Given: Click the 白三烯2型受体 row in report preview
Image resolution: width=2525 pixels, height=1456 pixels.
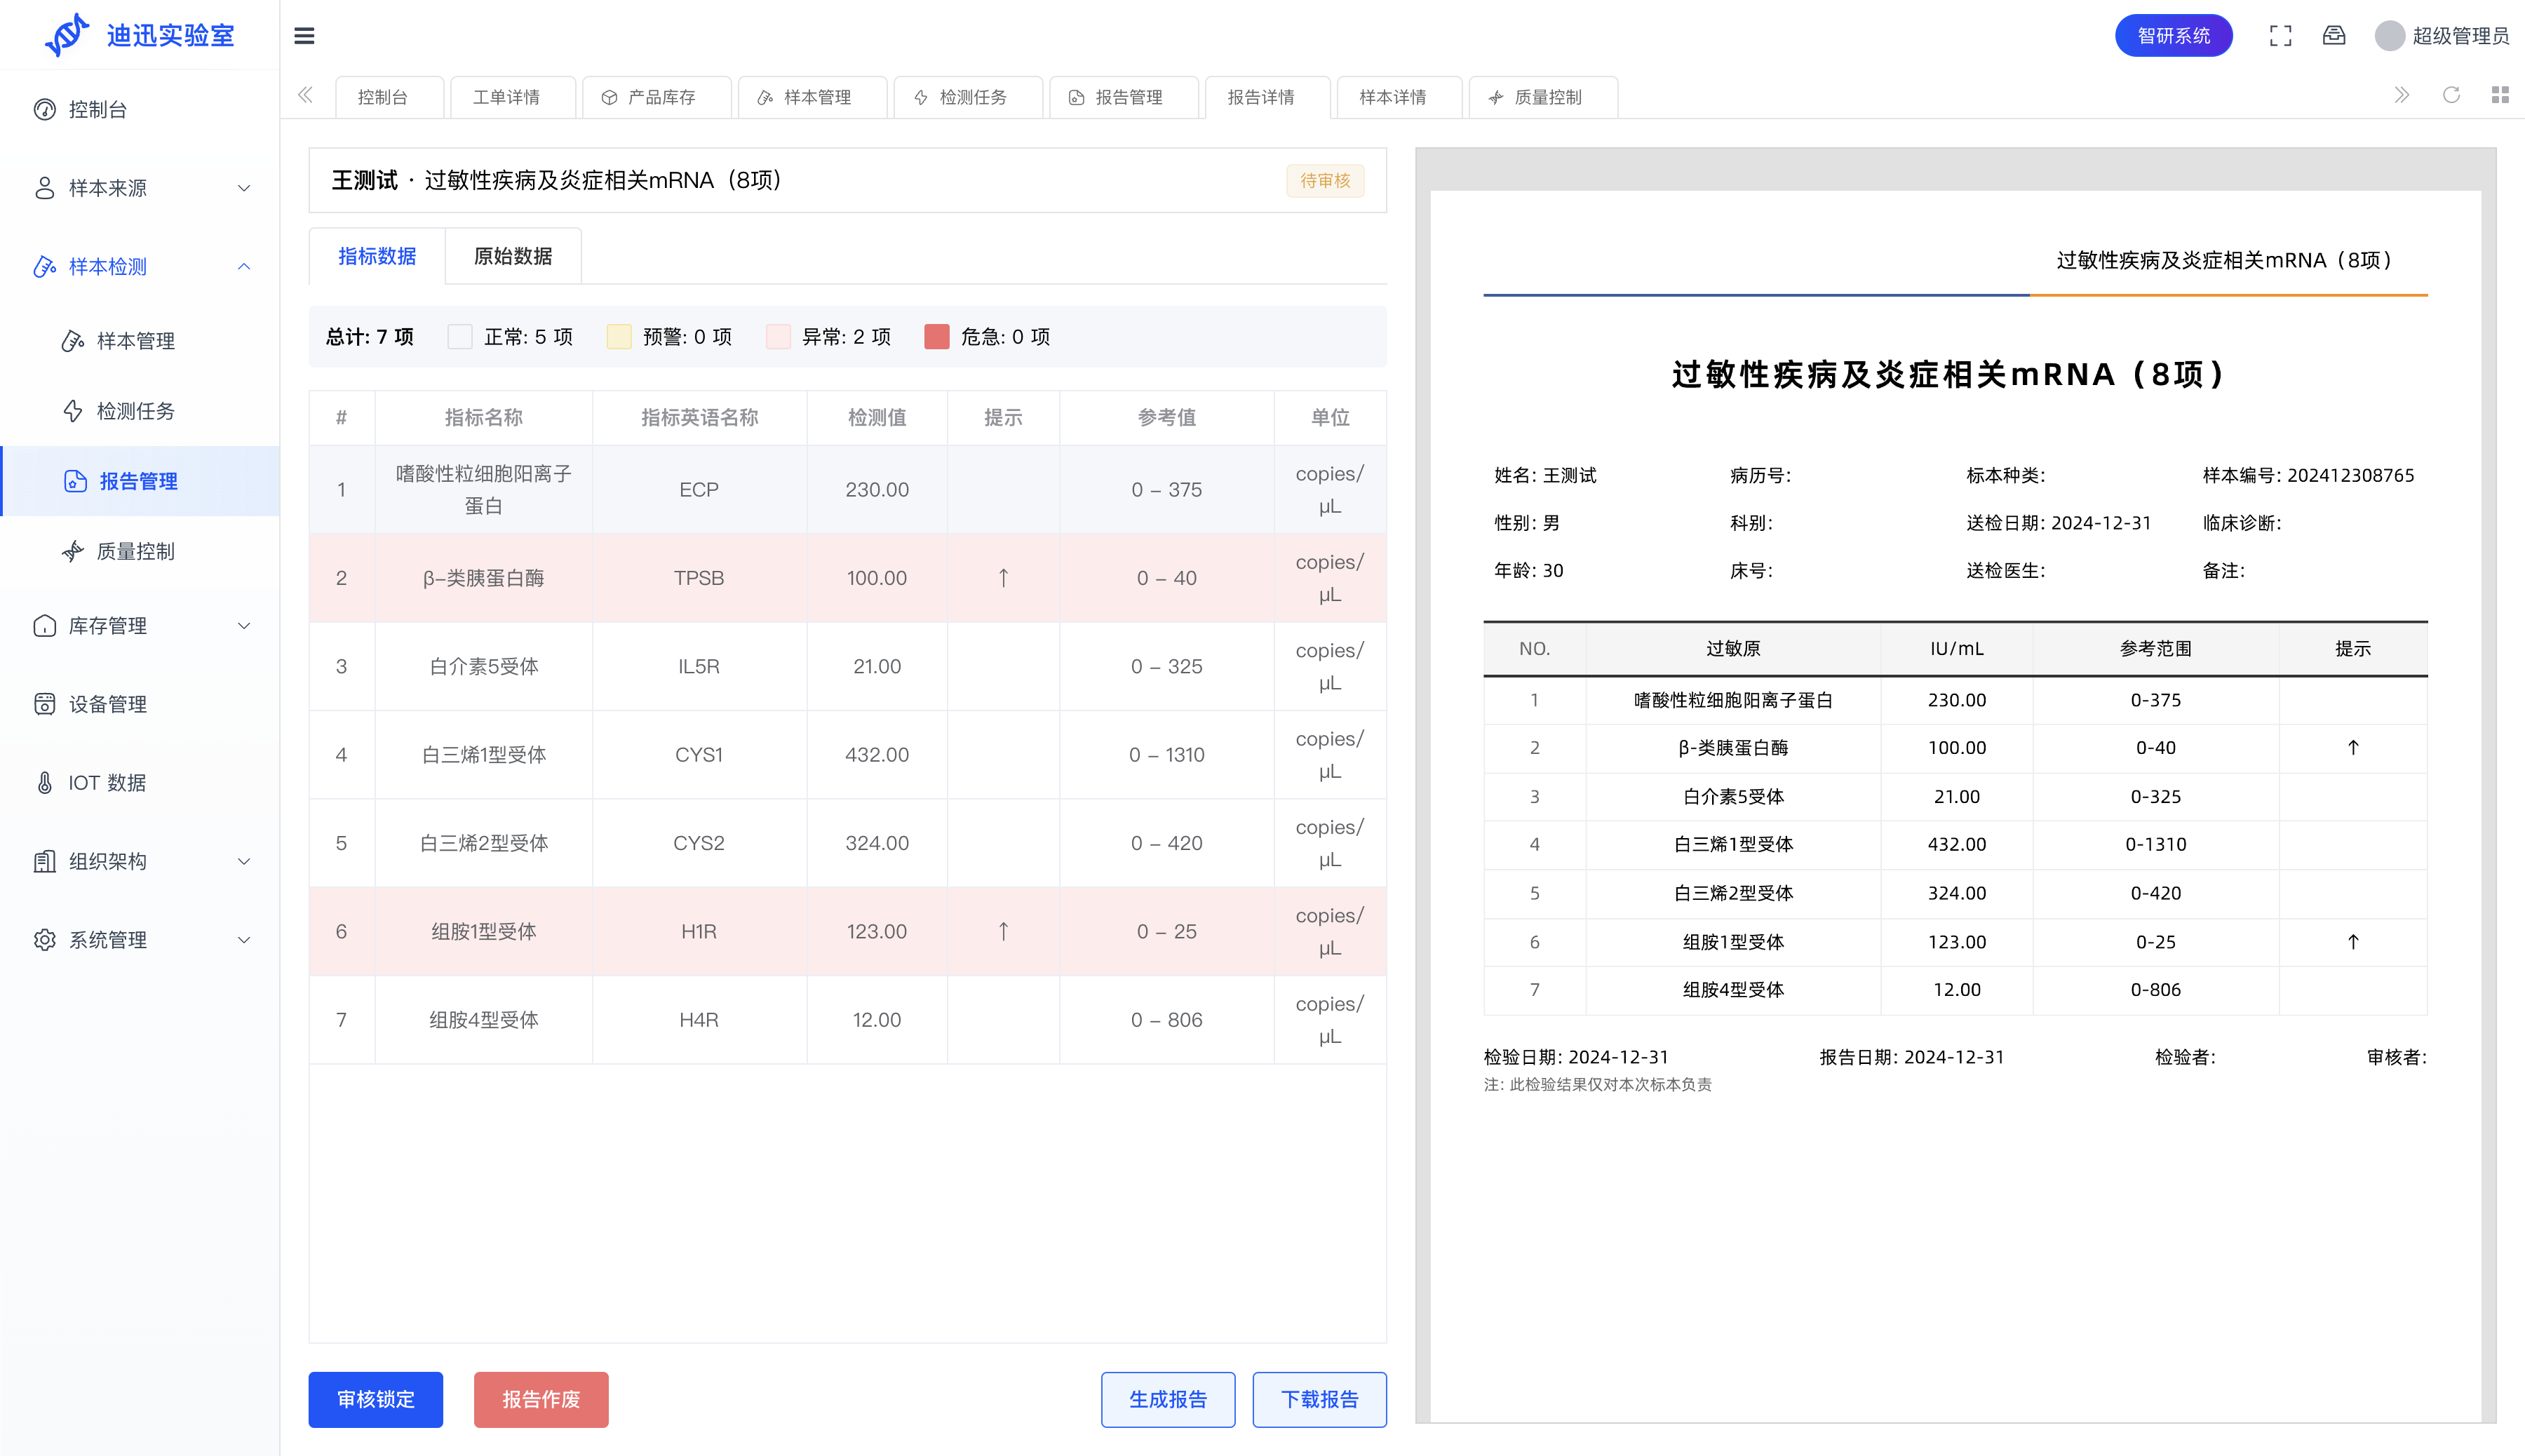Looking at the screenshot, I should pos(1955,893).
